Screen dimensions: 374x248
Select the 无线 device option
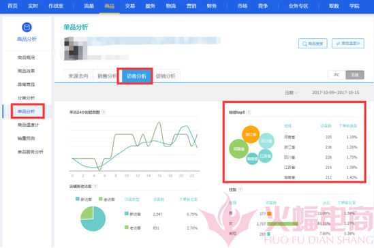355,75
